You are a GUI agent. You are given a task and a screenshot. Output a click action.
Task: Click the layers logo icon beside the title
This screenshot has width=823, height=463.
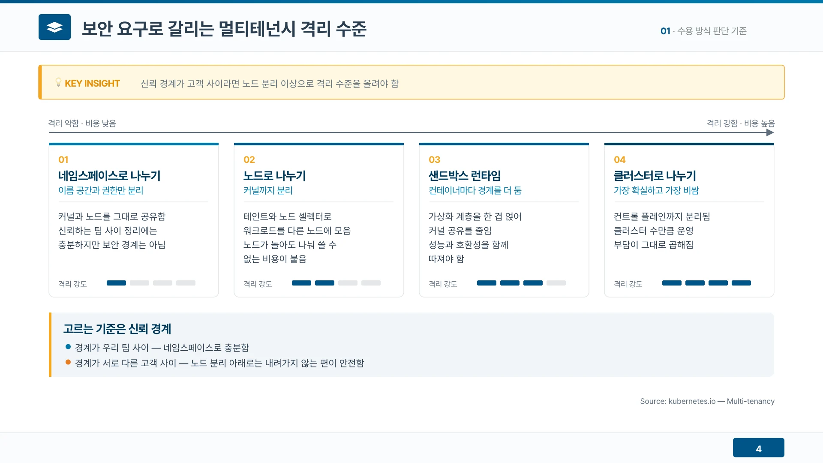[54, 27]
